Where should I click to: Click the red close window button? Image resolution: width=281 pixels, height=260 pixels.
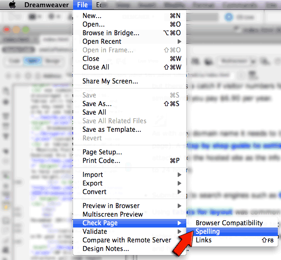7,30
